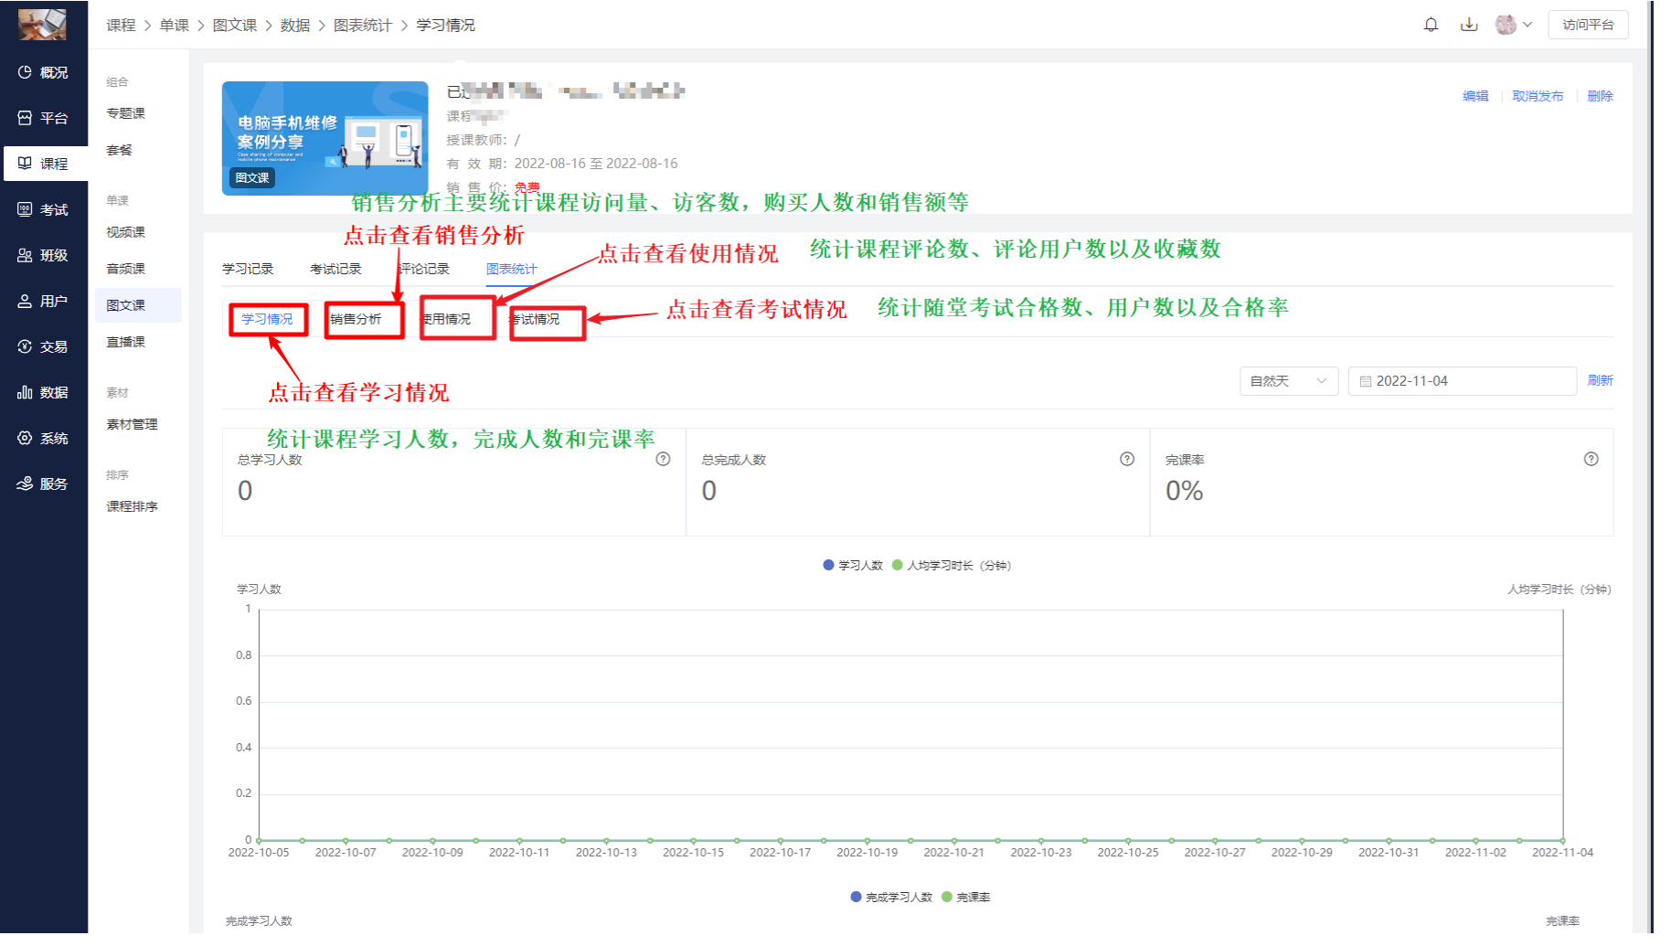
Task: Click 单课 in the breadcrumb
Action: click(x=174, y=26)
